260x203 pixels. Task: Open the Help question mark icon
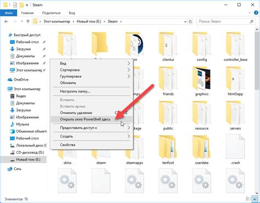click(x=256, y=13)
